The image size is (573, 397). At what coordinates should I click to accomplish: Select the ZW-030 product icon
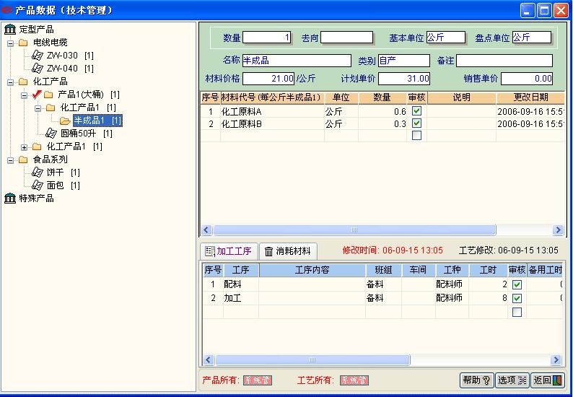38,55
